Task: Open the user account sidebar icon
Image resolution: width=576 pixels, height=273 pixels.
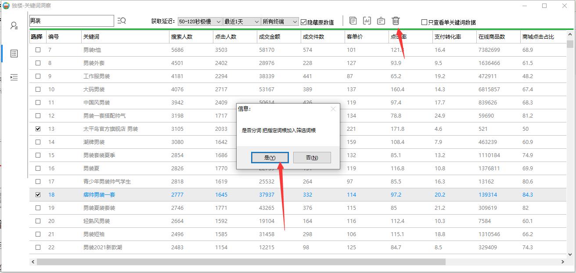Action: (x=14, y=25)
